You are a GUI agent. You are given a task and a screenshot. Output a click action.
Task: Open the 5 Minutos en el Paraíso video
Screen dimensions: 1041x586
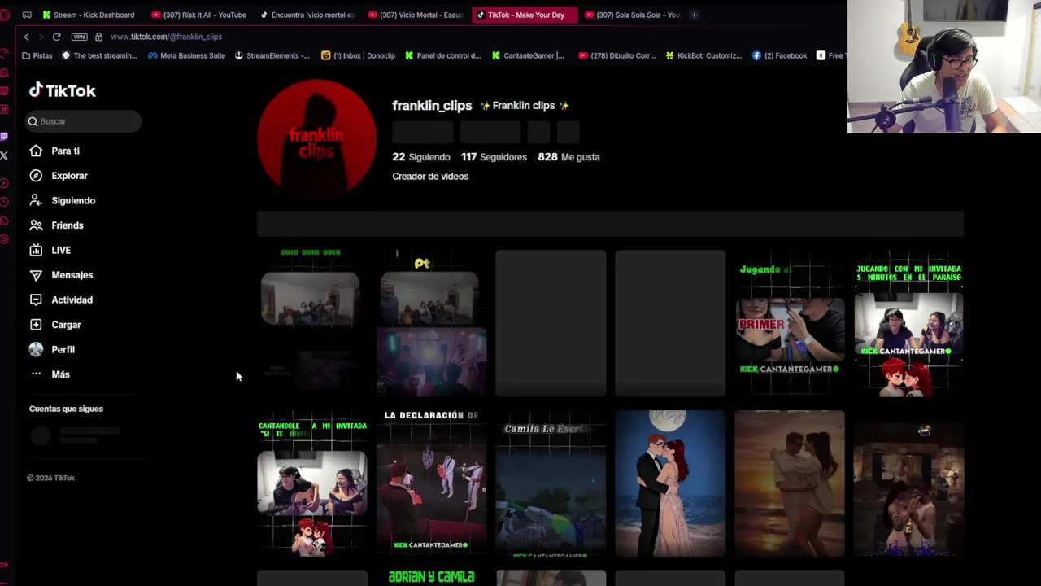click(x=908, y=323)
